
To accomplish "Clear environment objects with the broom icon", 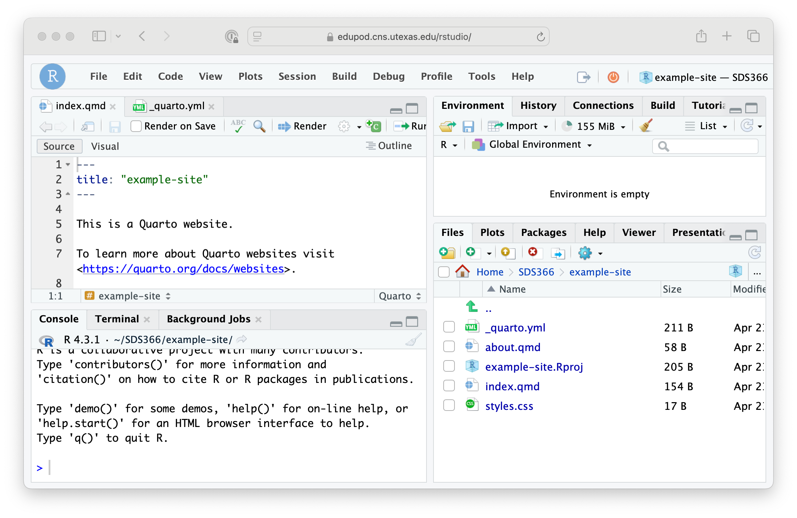I will (646, 126).
